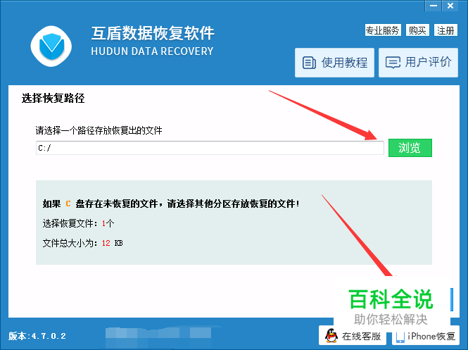Screen dimensions: 468x350
Task: Click the 请选择一个路径存放恢复出的文件 label
Action: [99, 130]
